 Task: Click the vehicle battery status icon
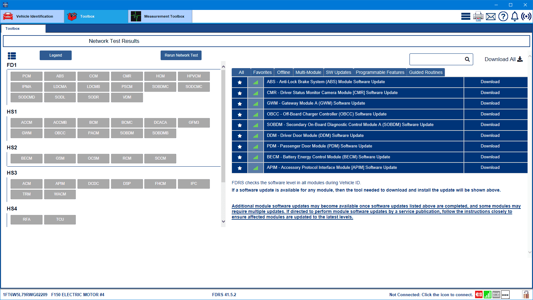496,295
